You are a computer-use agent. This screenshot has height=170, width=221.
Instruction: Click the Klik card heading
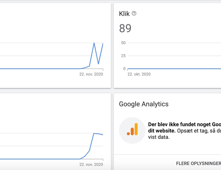(x=124, y=14)
